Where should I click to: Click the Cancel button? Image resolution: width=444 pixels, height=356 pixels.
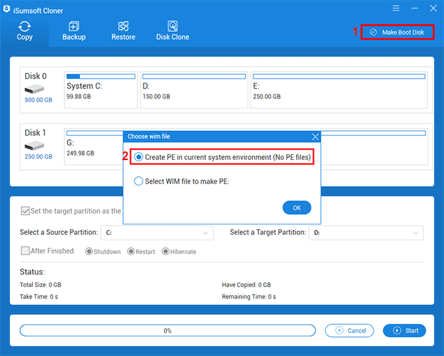[x=350, y=331]
